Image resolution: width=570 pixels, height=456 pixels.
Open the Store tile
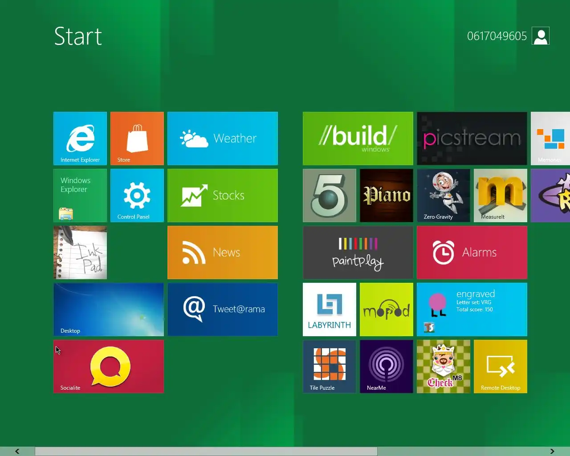[x=137, y=138]
